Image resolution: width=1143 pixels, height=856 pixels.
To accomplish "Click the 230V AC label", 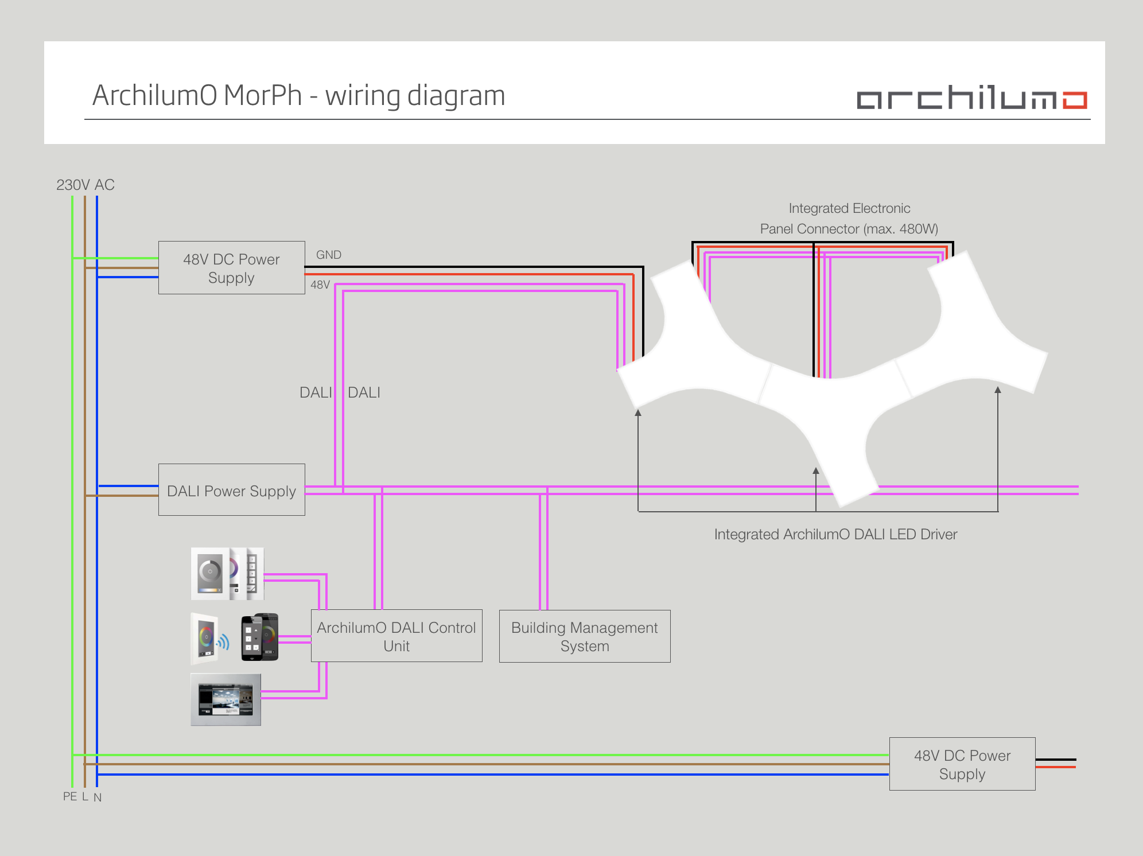I will pos(85,185).
